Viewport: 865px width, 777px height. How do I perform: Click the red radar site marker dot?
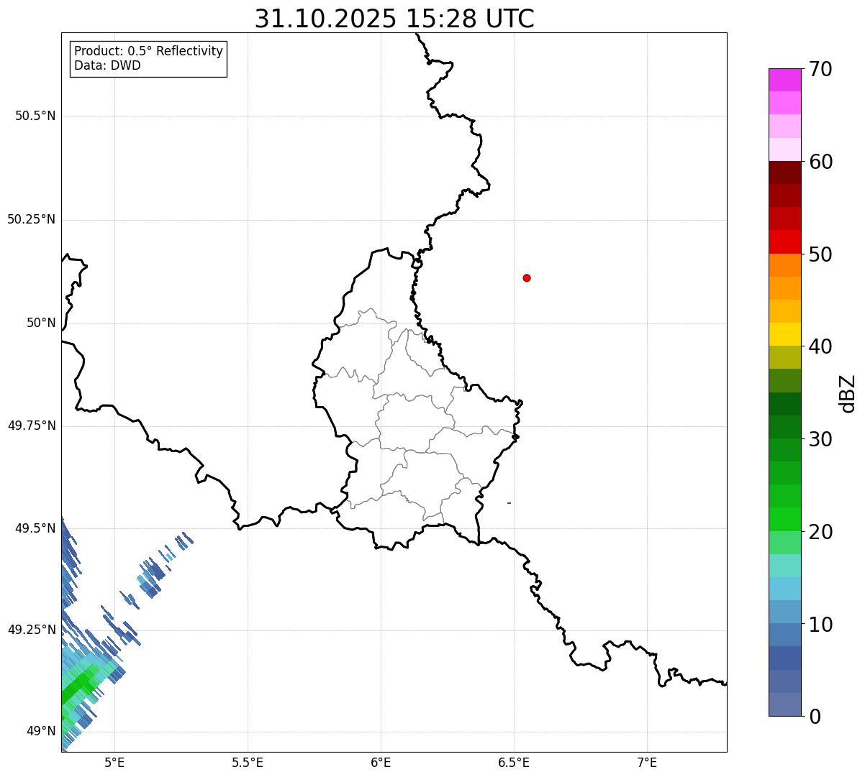click(527, 277)
